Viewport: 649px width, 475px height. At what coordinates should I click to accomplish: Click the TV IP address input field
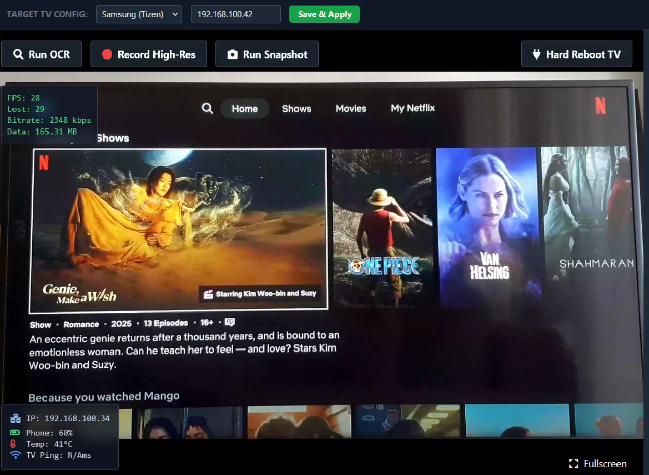[x=235, y=14]
